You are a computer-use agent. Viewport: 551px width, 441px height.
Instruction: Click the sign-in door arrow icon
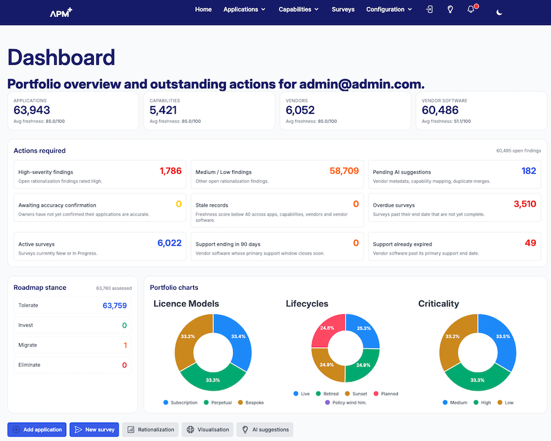[429, 9]
